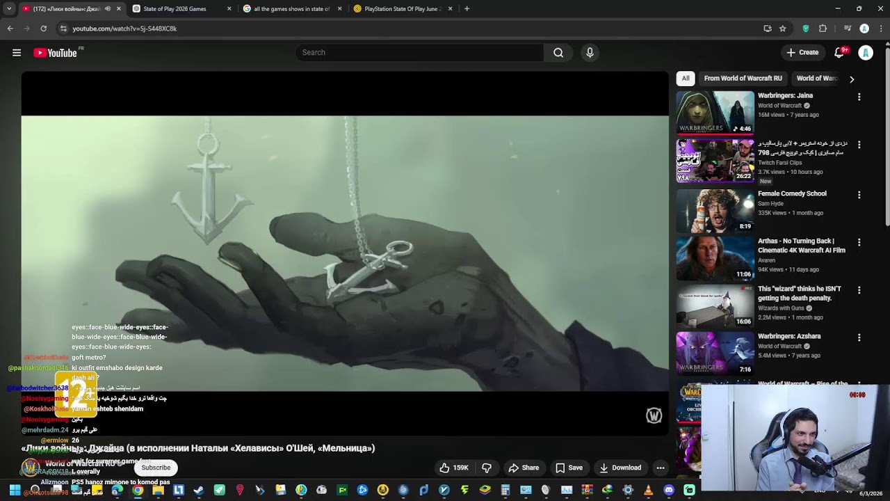The image size is (890, 501).
Task: Switch to PlayStation State Of Play June tab
Action: click(x=402, y=9)
